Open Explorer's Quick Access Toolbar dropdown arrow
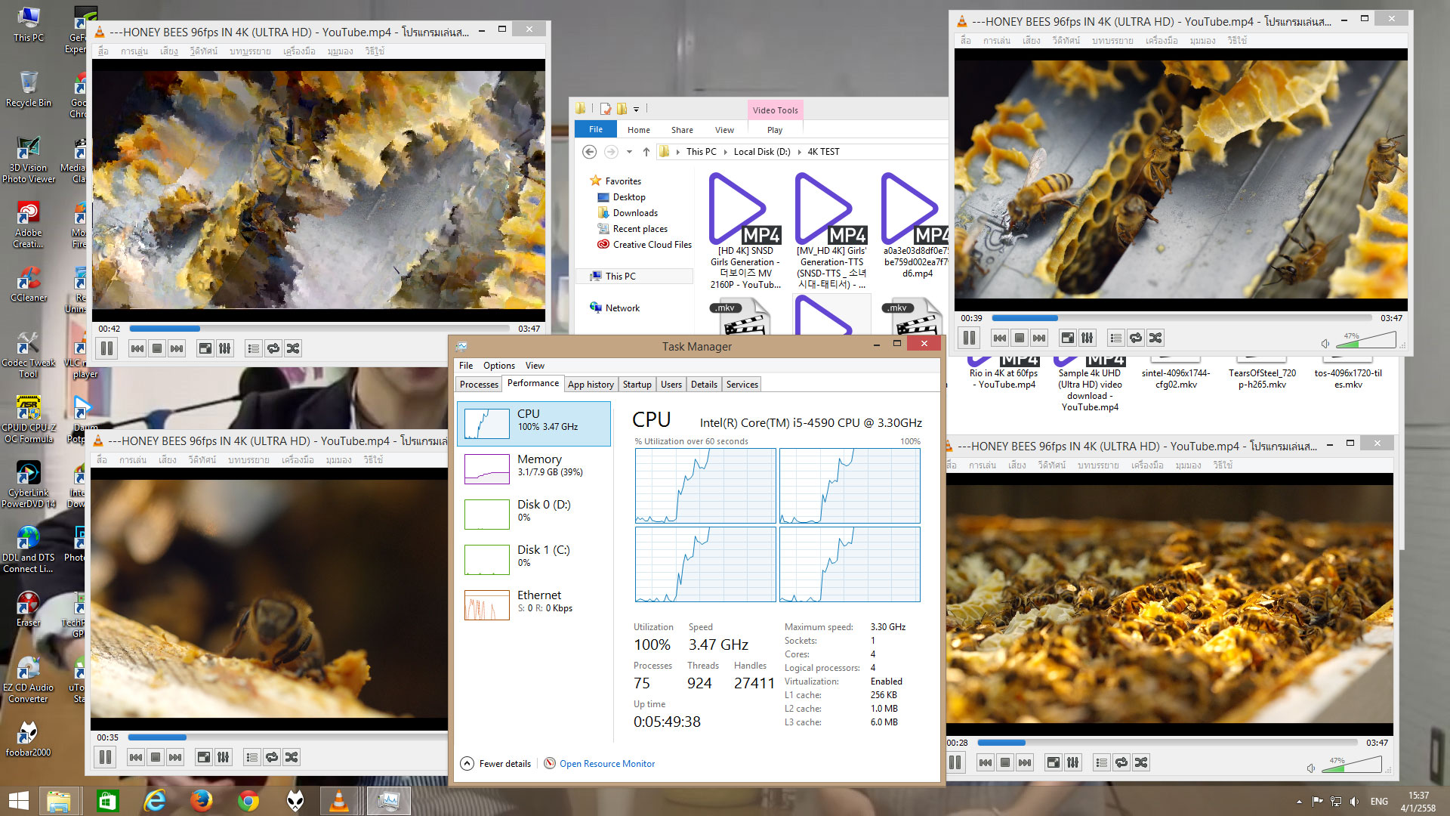This screenshot has width=1450, height=816. (x=636, y=110)
